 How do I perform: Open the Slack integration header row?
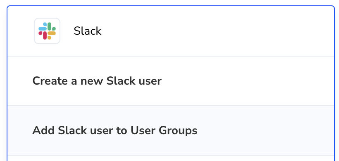(171, 31)
